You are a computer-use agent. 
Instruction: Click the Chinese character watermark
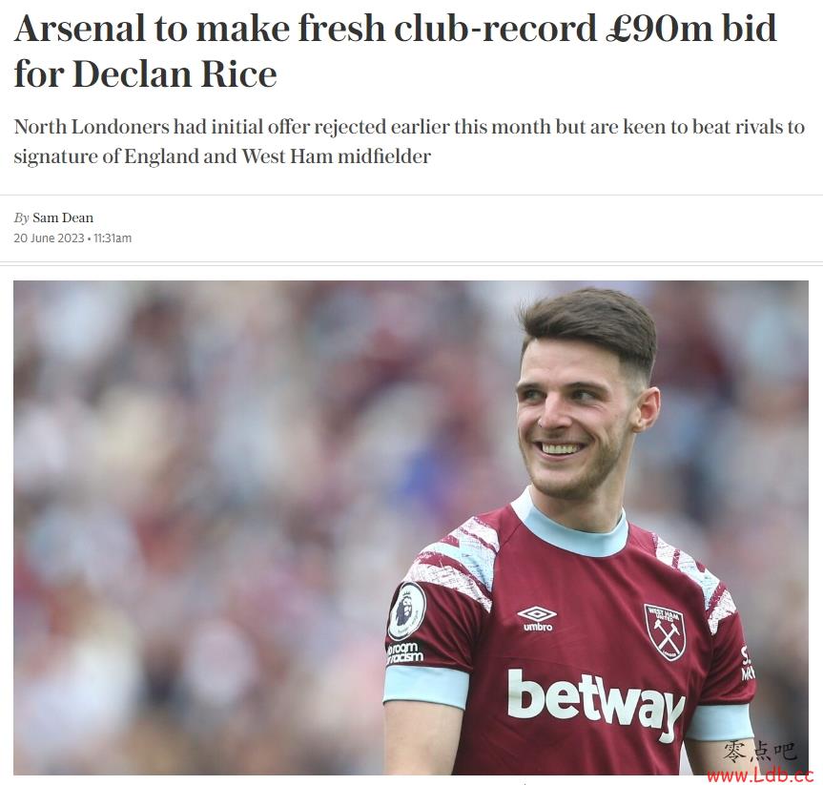point(759,752)
